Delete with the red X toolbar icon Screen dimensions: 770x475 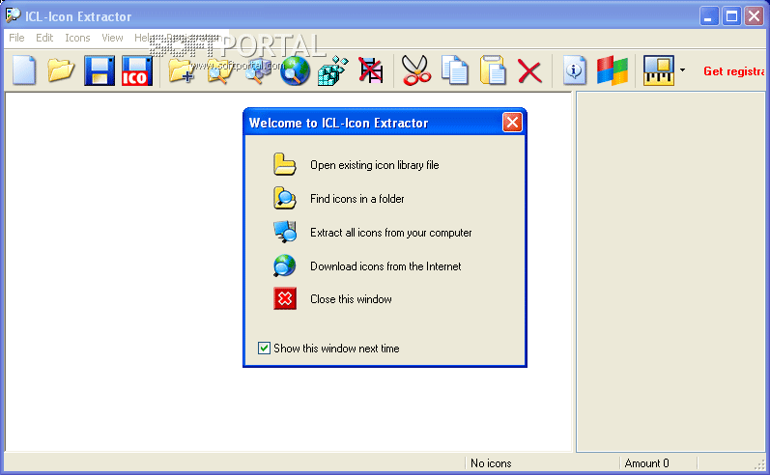coord(529,71)
